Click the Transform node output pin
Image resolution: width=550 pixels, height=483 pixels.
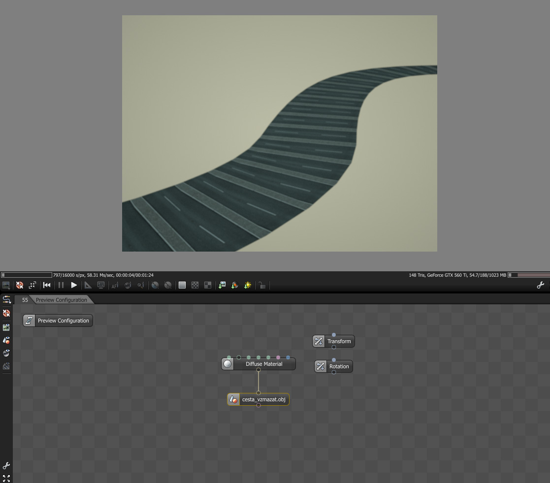pos(333,347)
